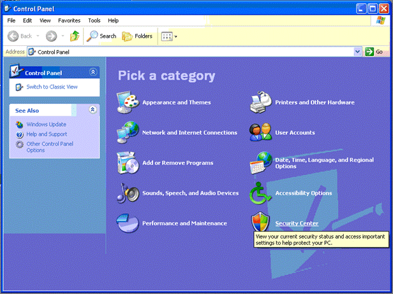Open Other Control Panel Options link
Viewport: 393px width, 294px height.
tap(50, 147)
